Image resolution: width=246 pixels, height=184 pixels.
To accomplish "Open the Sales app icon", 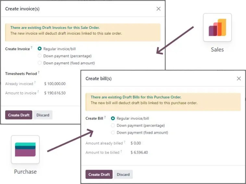I will [x=217, y=28].
